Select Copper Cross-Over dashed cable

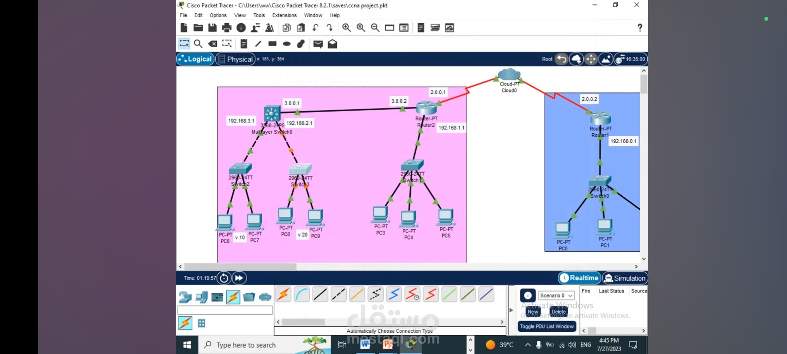[x=338, y=294]
